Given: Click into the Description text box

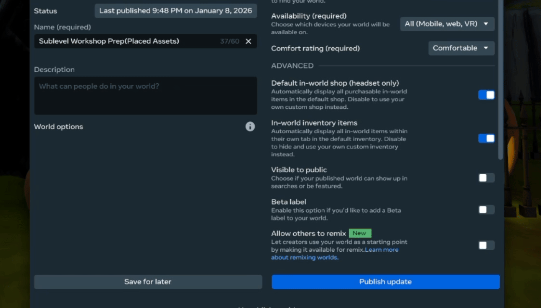Looking at the screenshot, I should point(145,96).
